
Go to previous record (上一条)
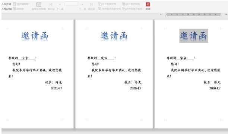60,7
